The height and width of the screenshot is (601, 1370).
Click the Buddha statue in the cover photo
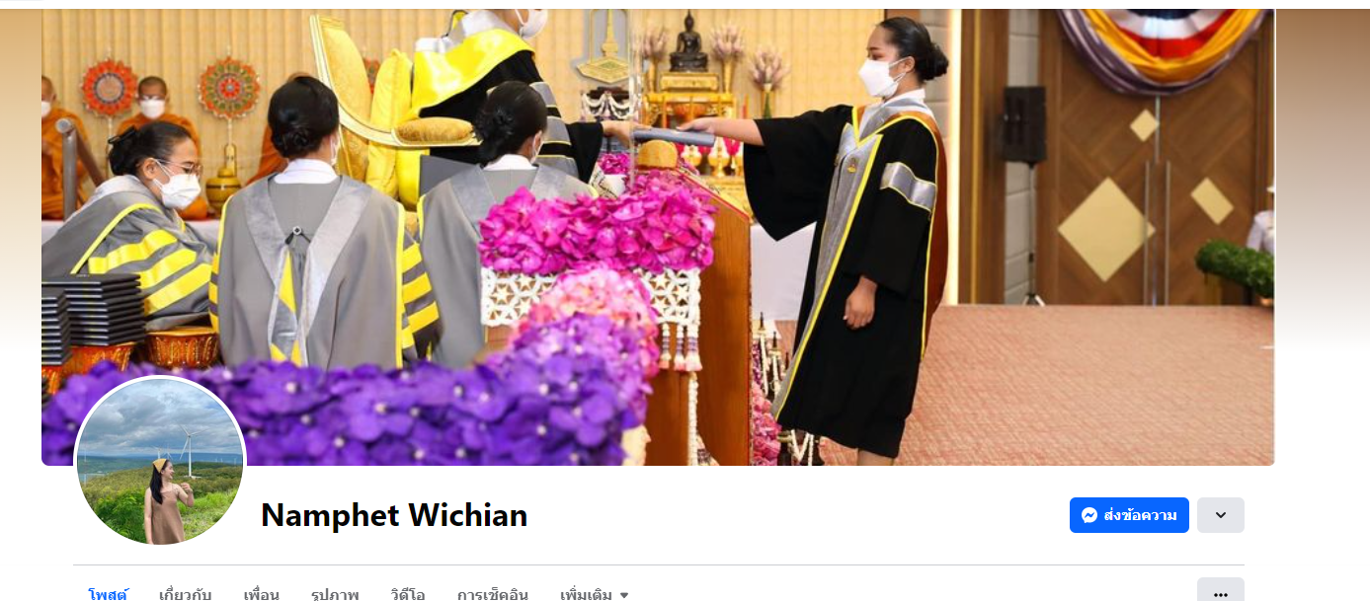(x=688, y=45)
